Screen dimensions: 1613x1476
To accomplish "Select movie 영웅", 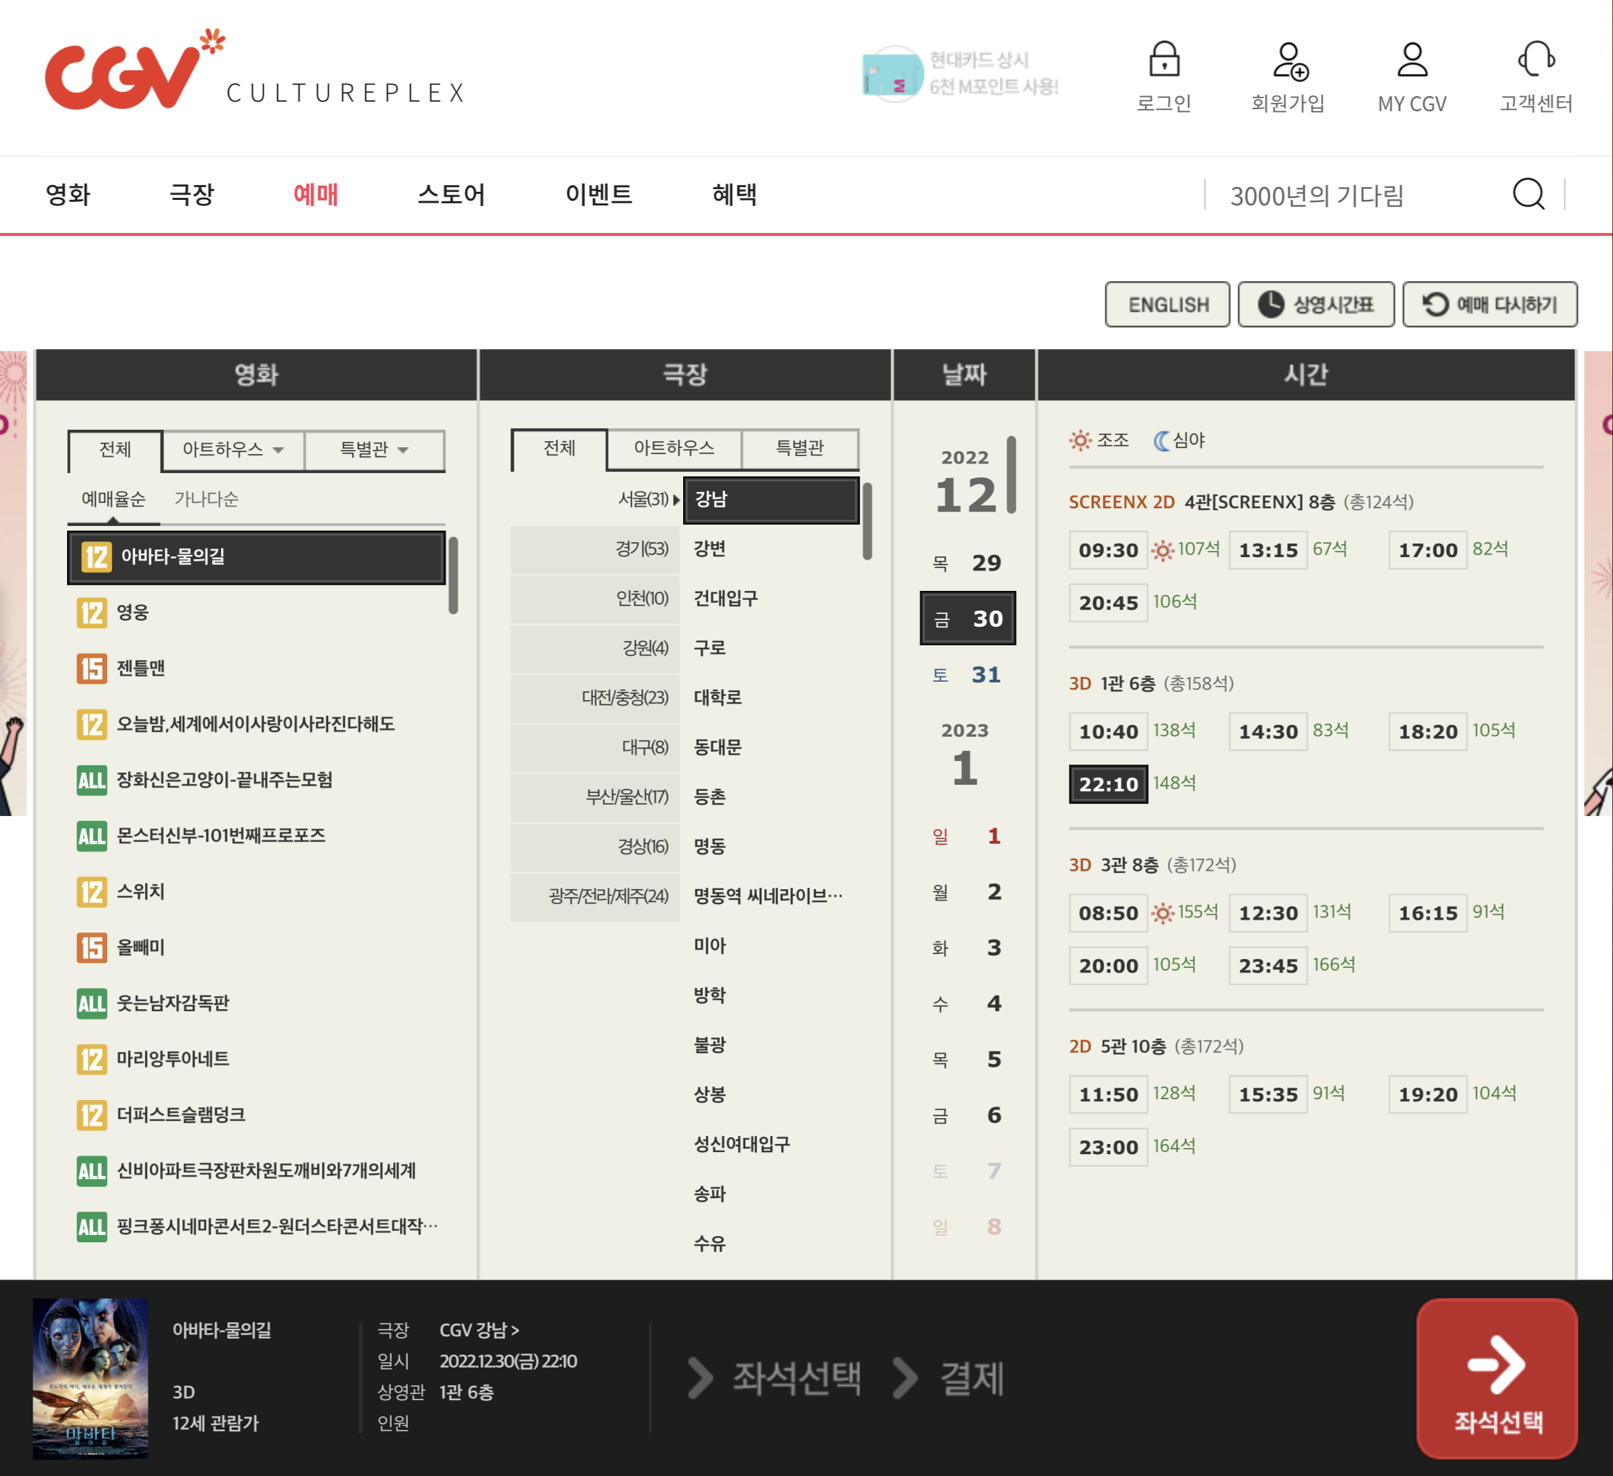I will (256, 613).
